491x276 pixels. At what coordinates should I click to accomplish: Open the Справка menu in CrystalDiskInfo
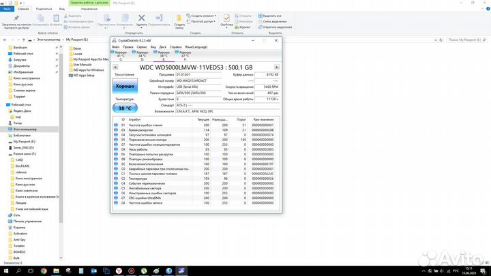[175, 47]
